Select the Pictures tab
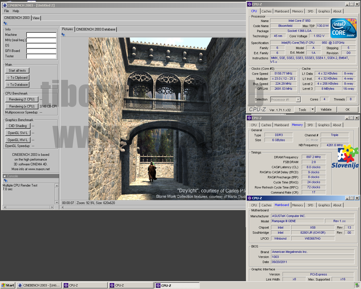Image resolution: width=361 pixels, height=289 pixels. 67,29
